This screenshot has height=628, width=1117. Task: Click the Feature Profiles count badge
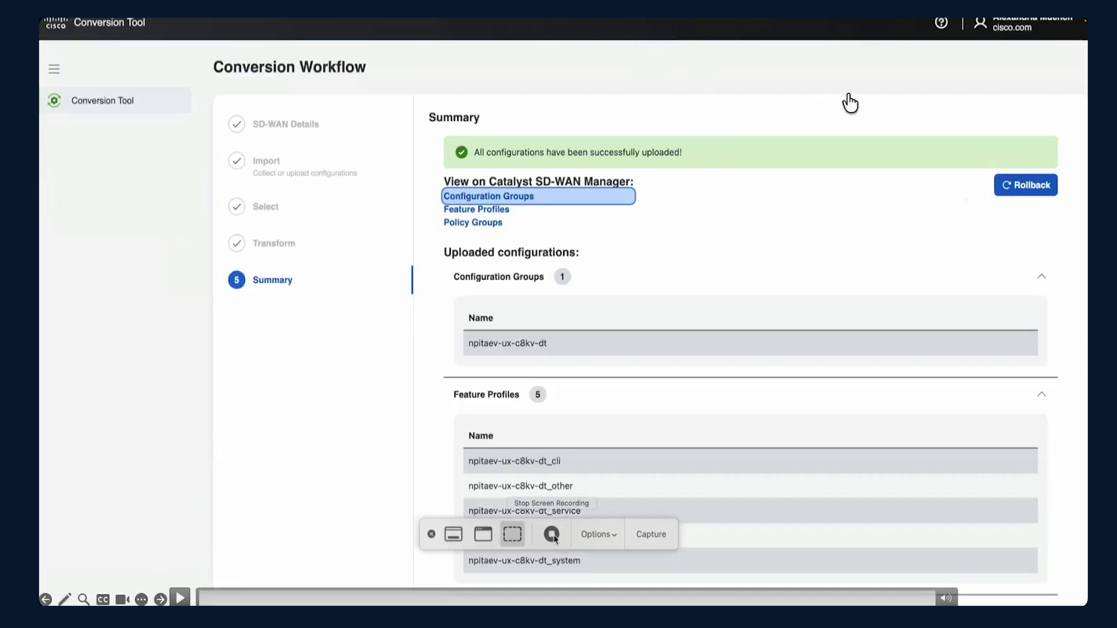(x=538, y=395)
